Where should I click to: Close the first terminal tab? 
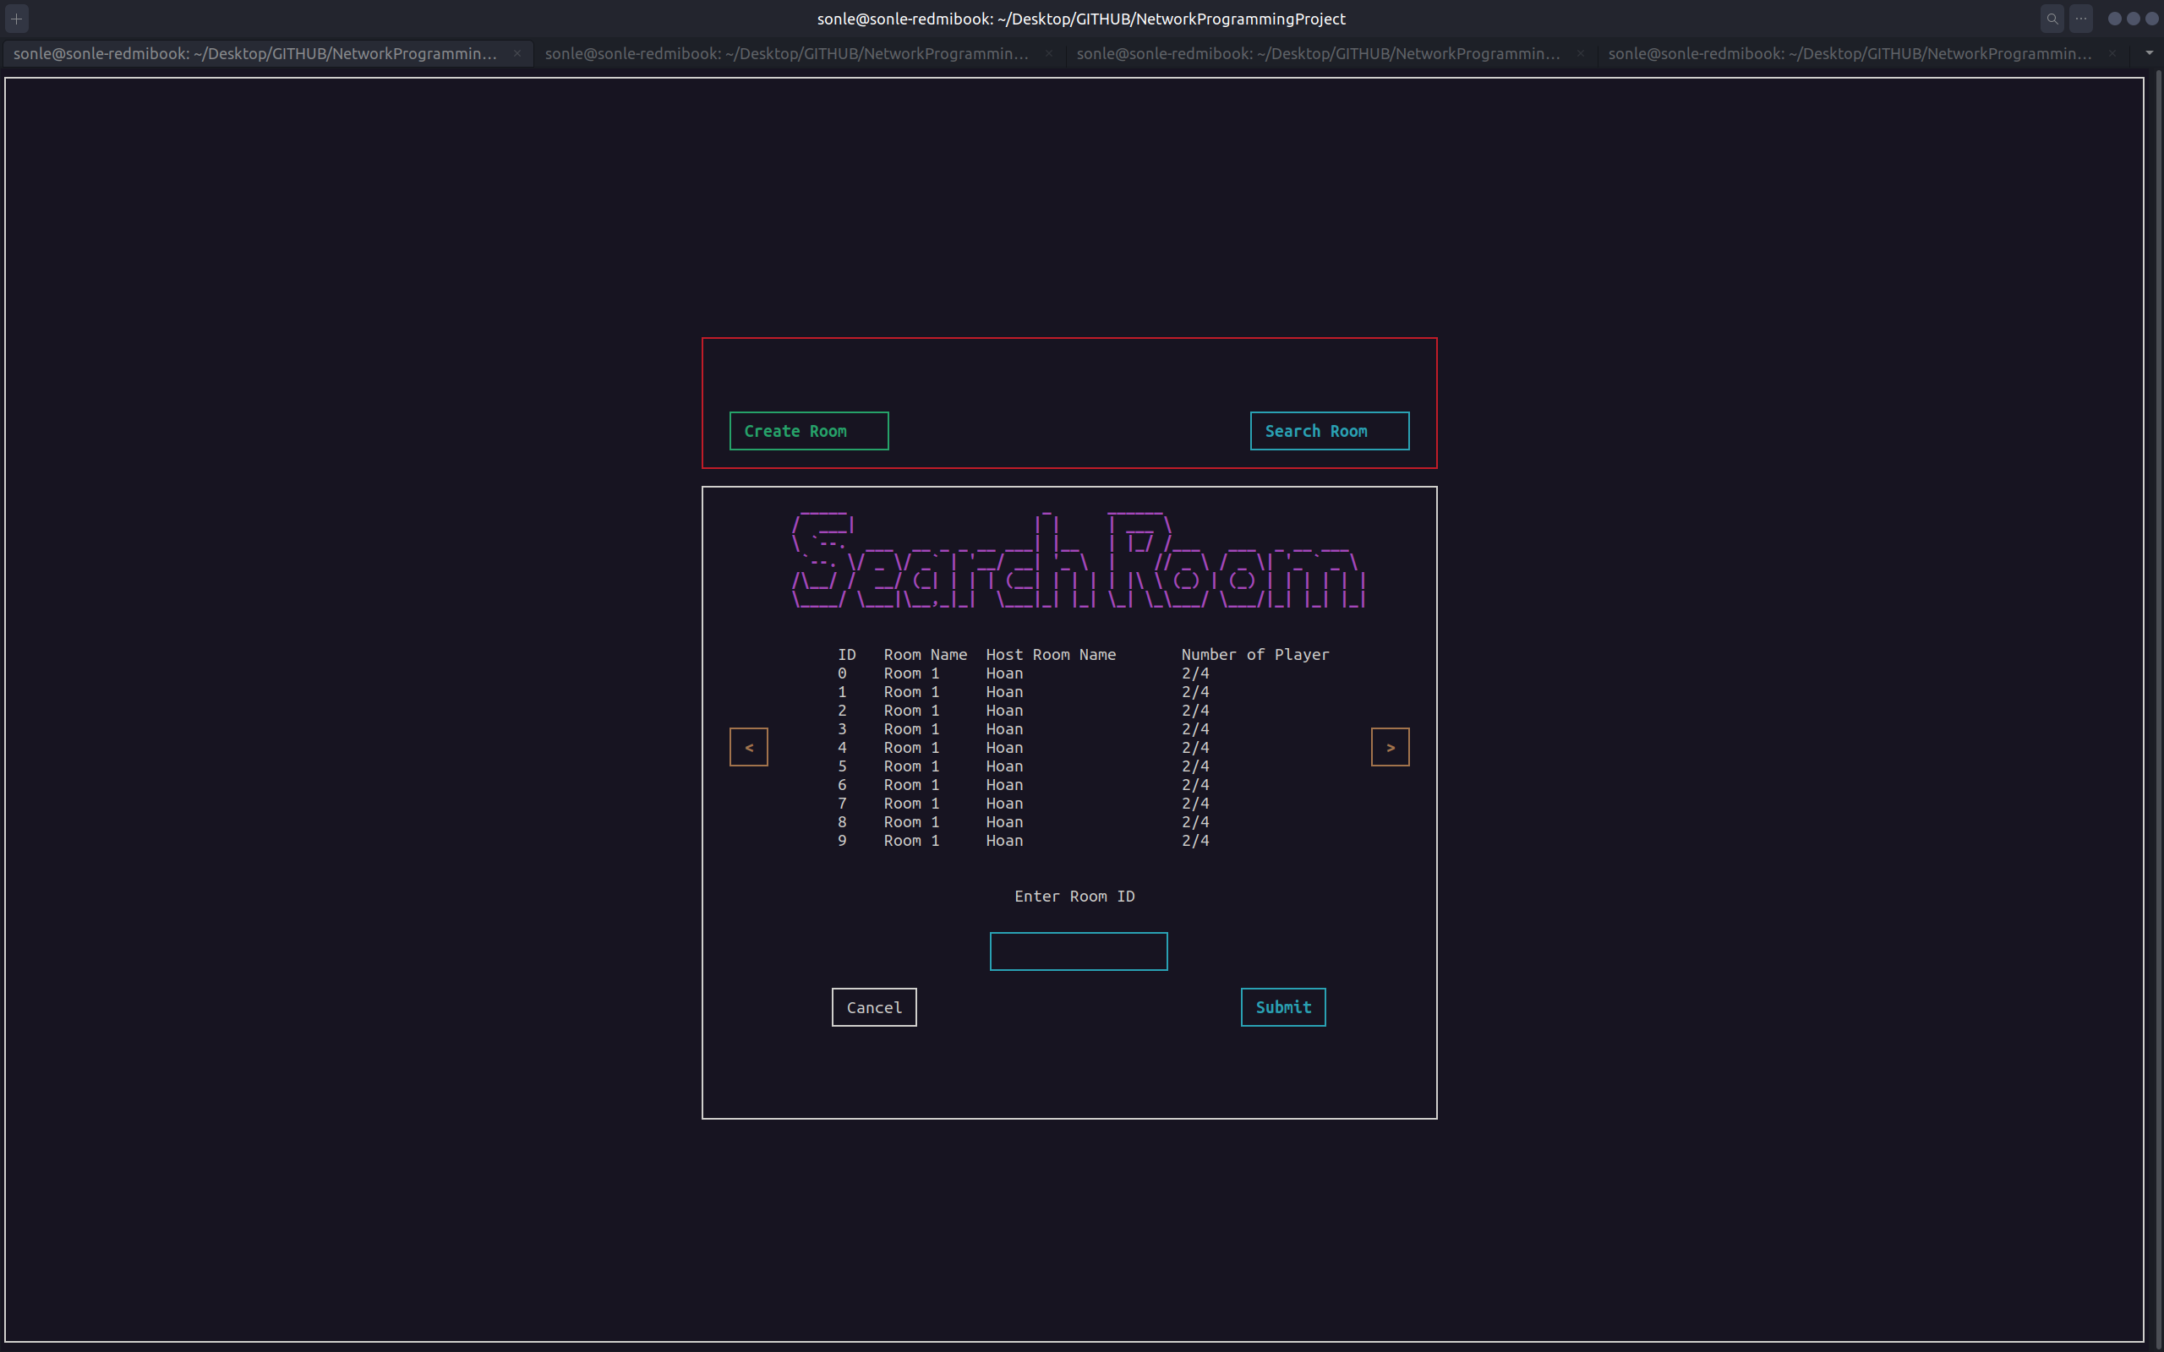(516, 53)
